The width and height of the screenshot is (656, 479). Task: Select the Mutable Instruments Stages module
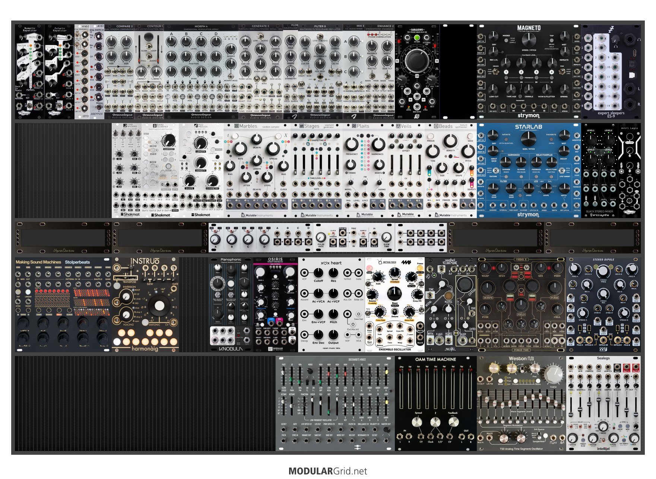[317, 170]
